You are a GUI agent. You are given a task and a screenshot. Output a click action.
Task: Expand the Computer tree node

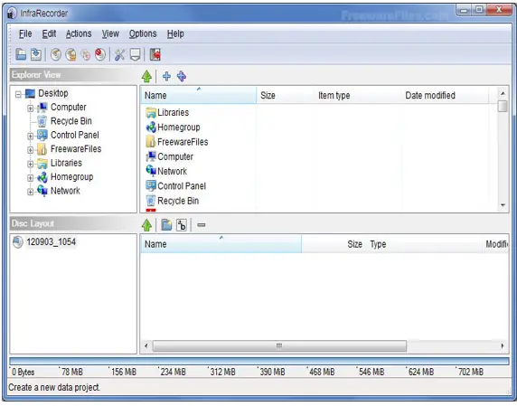31,109
